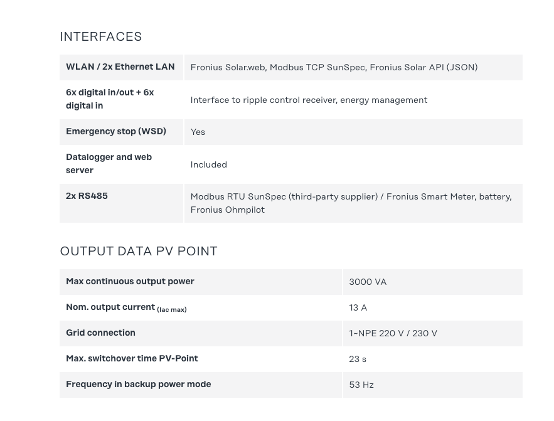Select the 2x RS485 row label
The height and width of the screenshot is (421, 554).
pyautogui.click(x=87, y=196)
